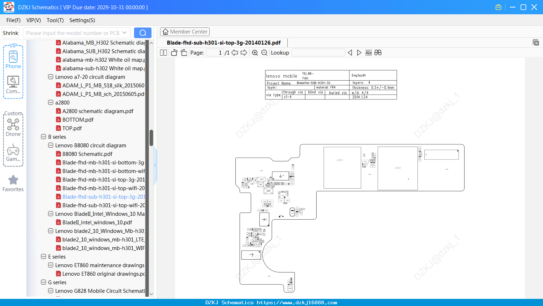The image size is (543, 306).
Task: Open ADAM_L_P1_MB_sch_20150605 PDF
Action: pyautogui.click(x=103, y=94)
